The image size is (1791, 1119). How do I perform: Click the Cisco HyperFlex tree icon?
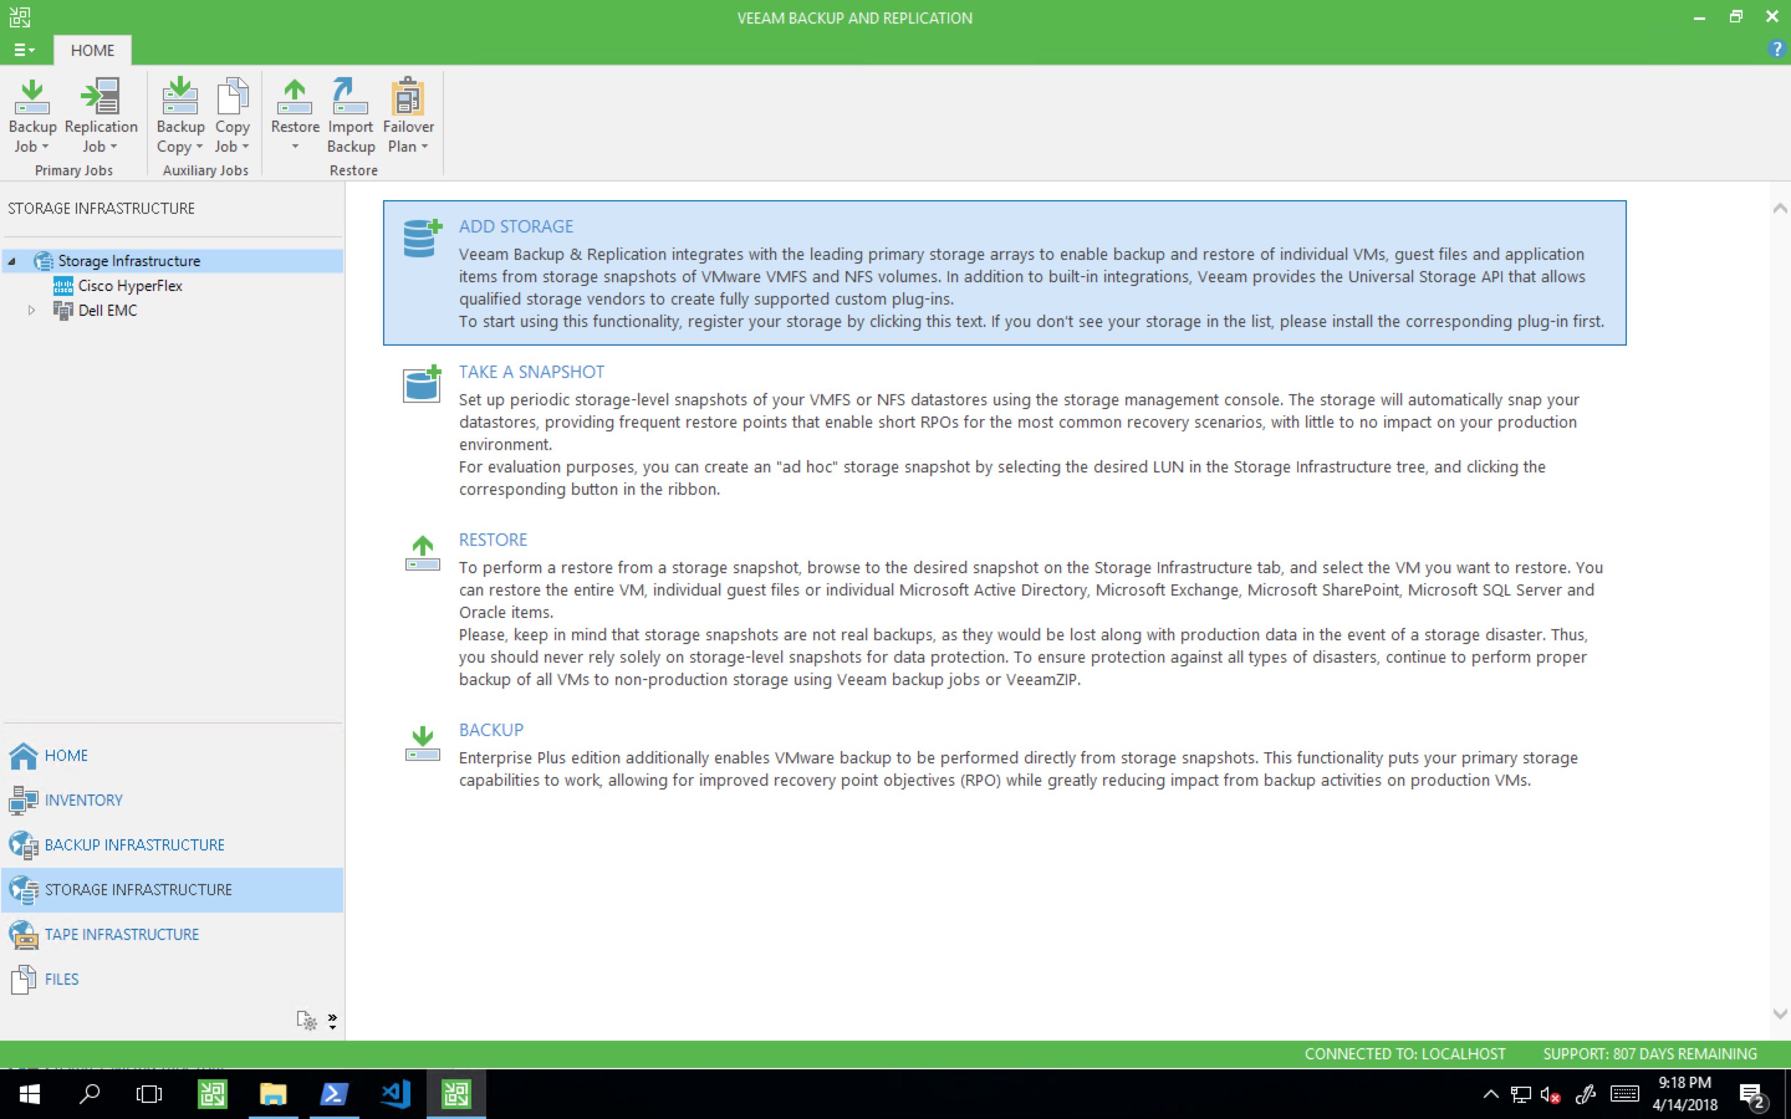pos(63,286)
